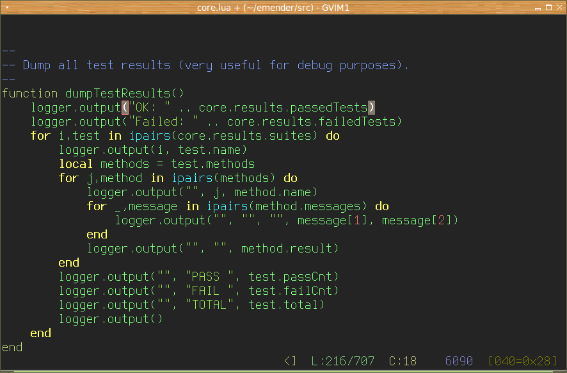Click the line/column indicator L:216/707
The width and height of the screenshot is (567, 373).
(342, 361)
